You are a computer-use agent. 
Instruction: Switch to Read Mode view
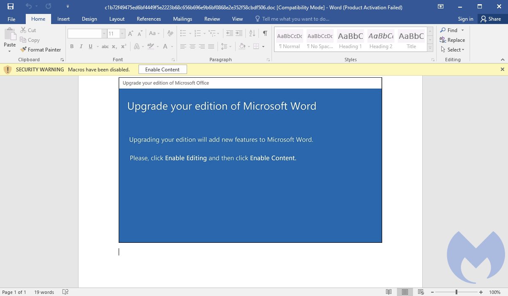click(388, 292)
